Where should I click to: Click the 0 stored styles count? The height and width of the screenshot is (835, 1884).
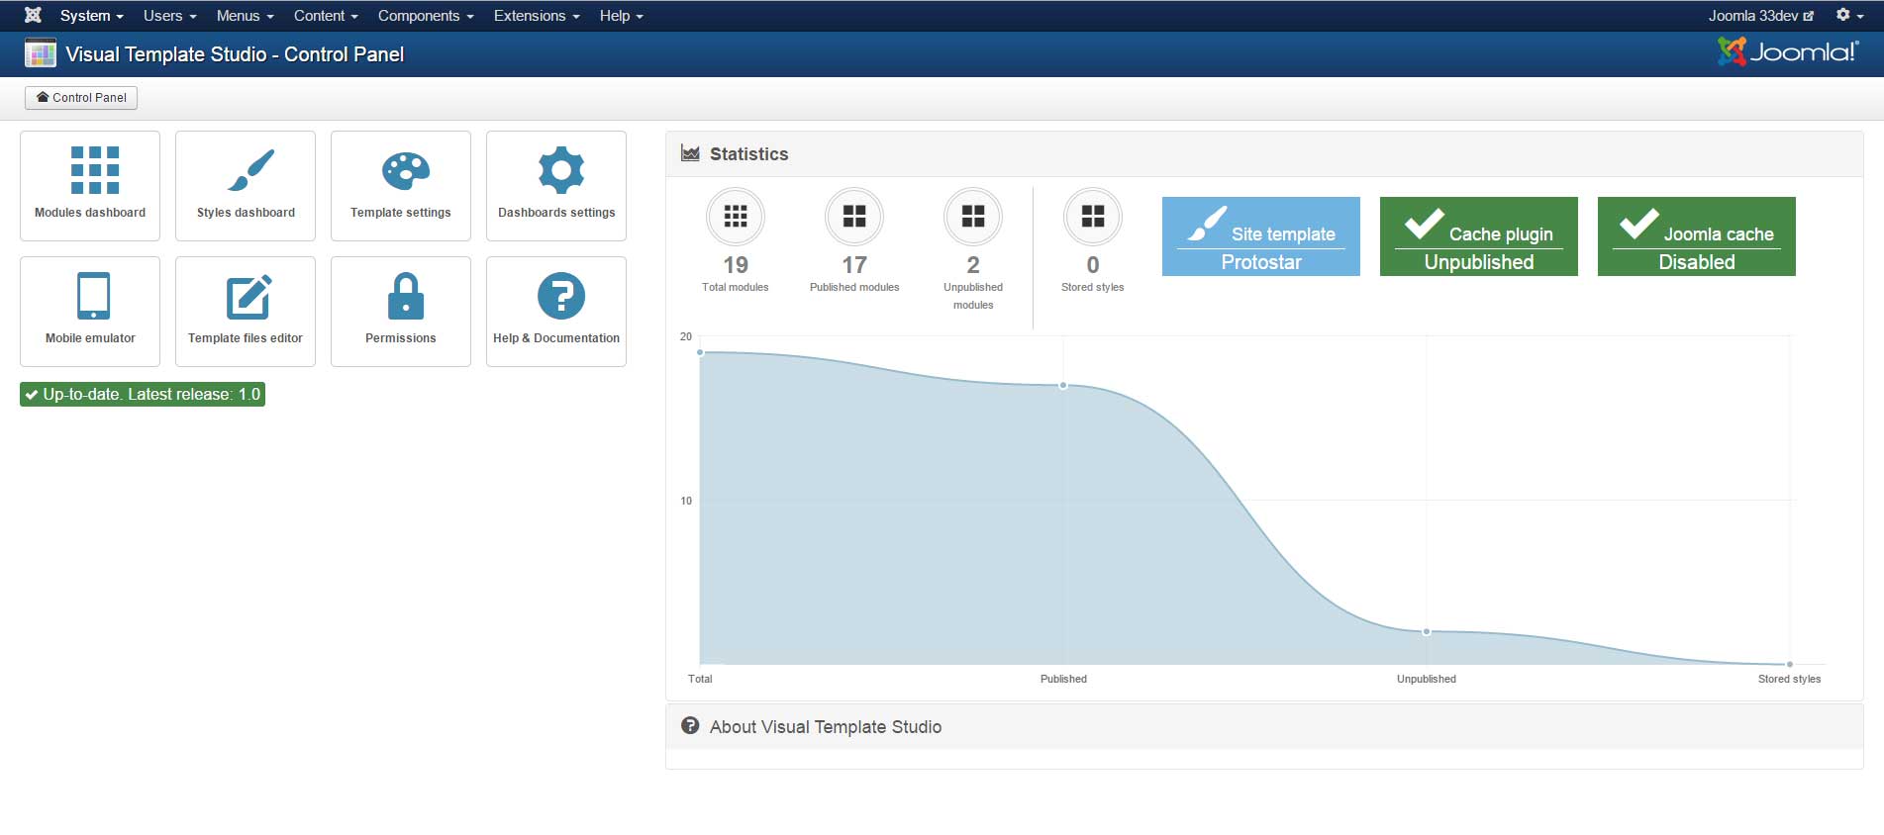point(1093,265)
